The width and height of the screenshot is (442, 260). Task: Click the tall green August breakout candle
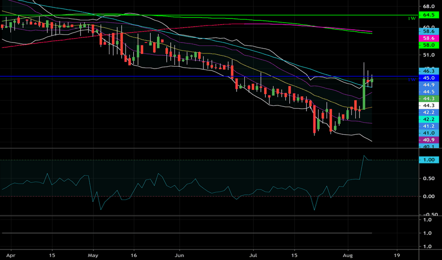[364, 94]
